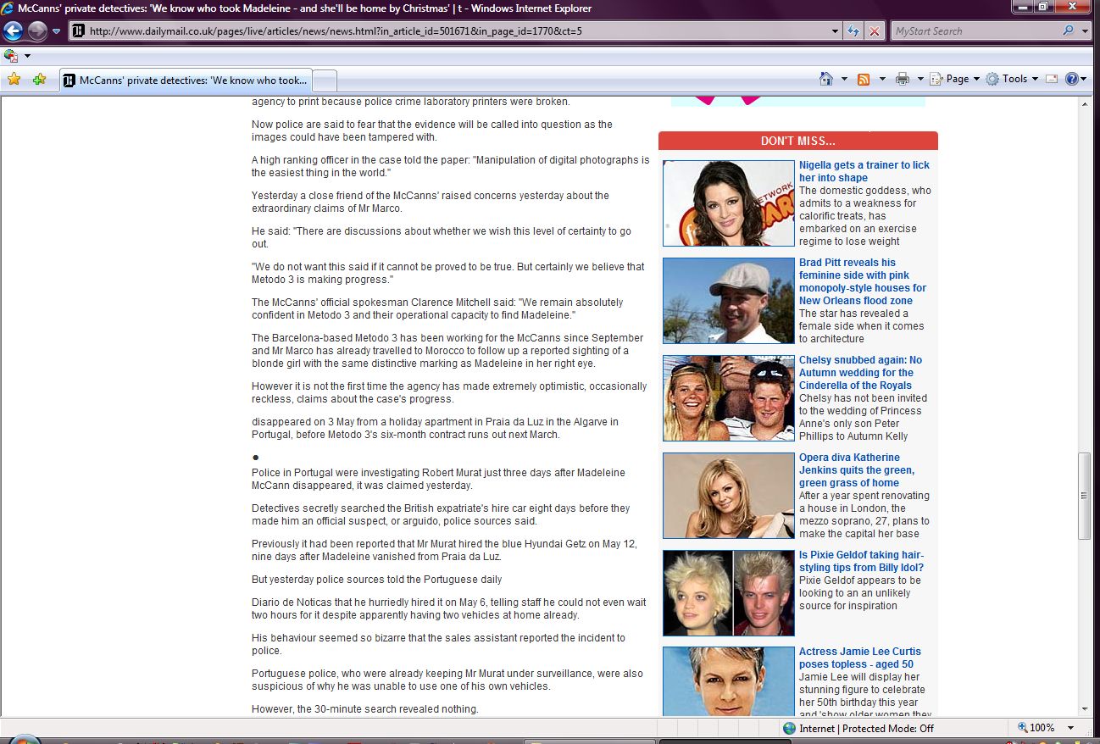Screen dimensions: 1100x744
Task: Click the Add to Favorites icon
Action: coord(39,80)
